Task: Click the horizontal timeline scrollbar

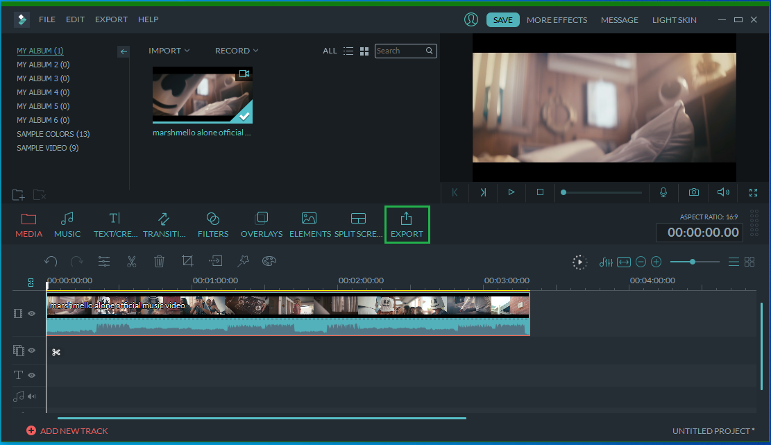Action: click(262, 418)
